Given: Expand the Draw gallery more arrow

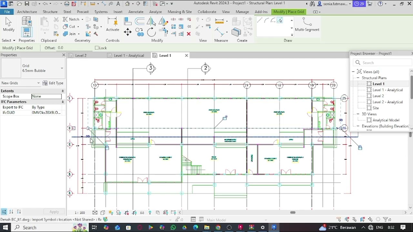Looking at the screenshot, I should (x=292, y=35).
